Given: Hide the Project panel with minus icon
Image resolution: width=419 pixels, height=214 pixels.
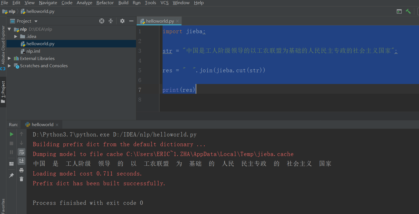Looking at the screenshot, I should coord(131,21).
